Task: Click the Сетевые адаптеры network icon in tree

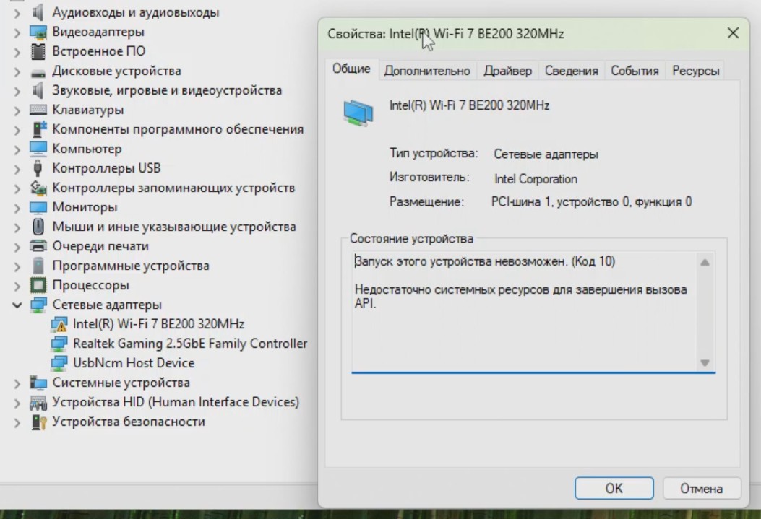Action: tap(38, 305)
